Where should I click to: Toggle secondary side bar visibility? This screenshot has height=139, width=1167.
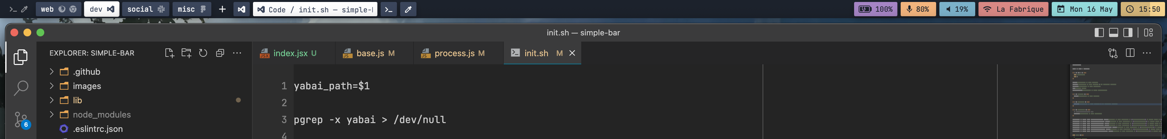click(x=1128, y=32)
